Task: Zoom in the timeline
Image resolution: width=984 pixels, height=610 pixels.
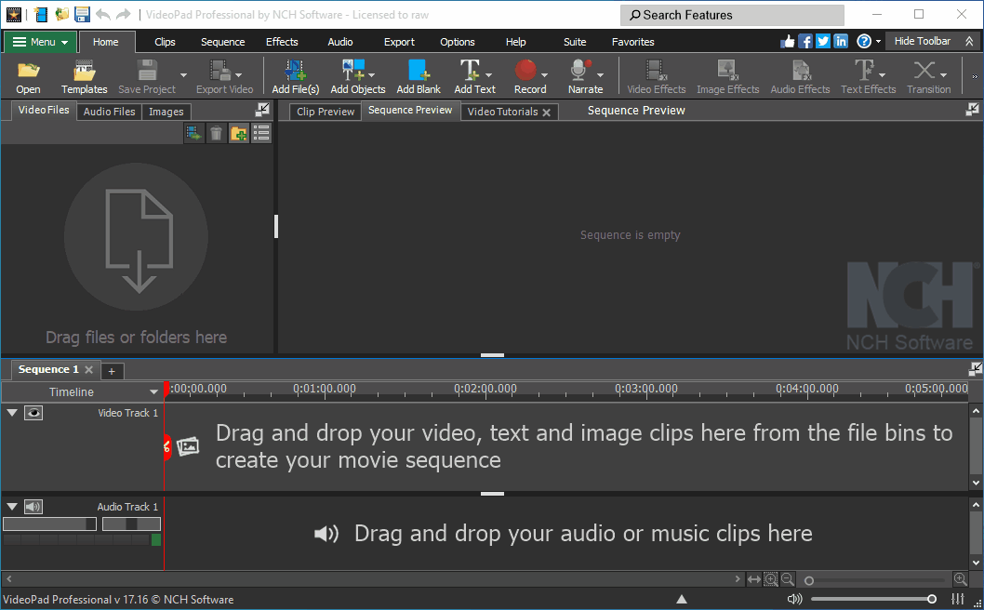Action: (x=960, y=579)
